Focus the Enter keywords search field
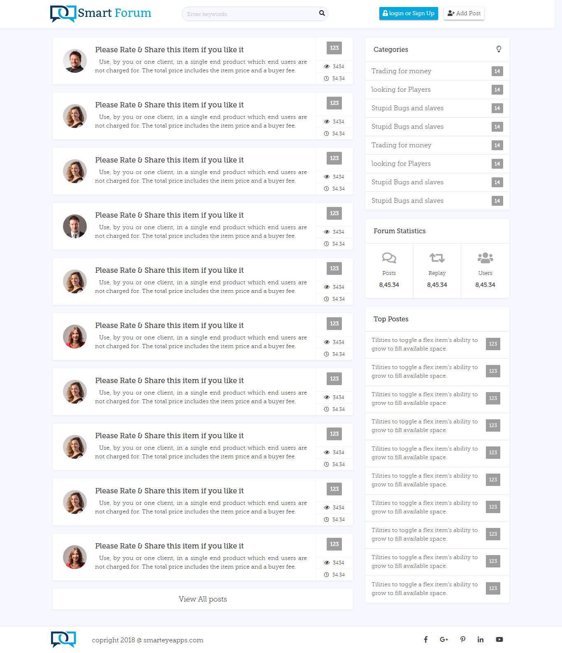 pos(251,14)
